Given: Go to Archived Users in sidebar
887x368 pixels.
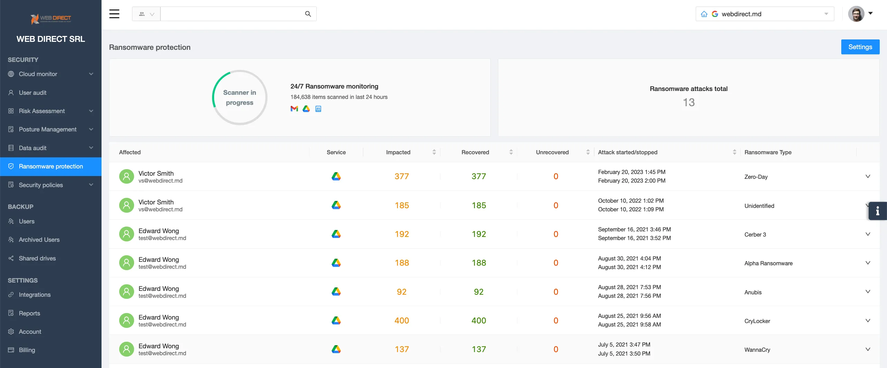Looking at the screenshot, I should point(39,240).
